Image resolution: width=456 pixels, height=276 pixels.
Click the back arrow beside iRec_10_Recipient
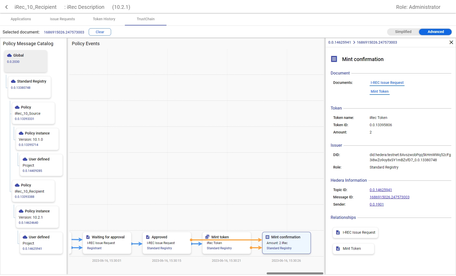7,7
